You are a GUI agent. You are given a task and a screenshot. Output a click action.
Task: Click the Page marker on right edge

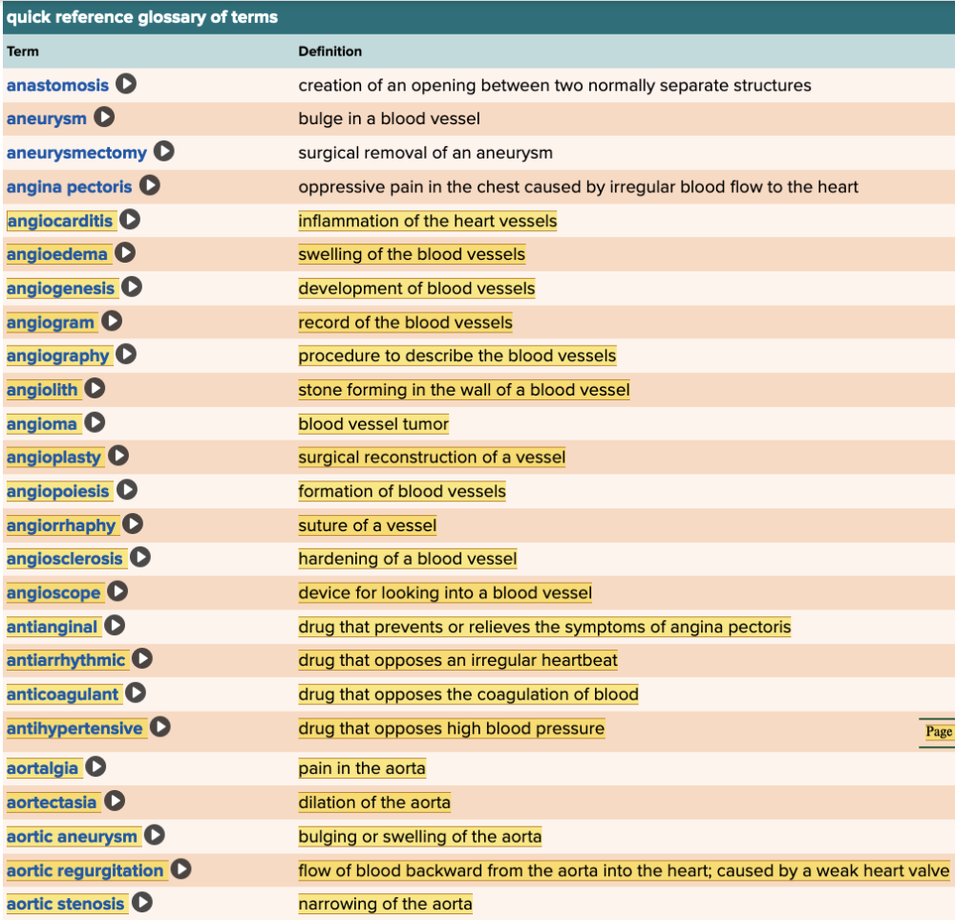tap(938, 732)
